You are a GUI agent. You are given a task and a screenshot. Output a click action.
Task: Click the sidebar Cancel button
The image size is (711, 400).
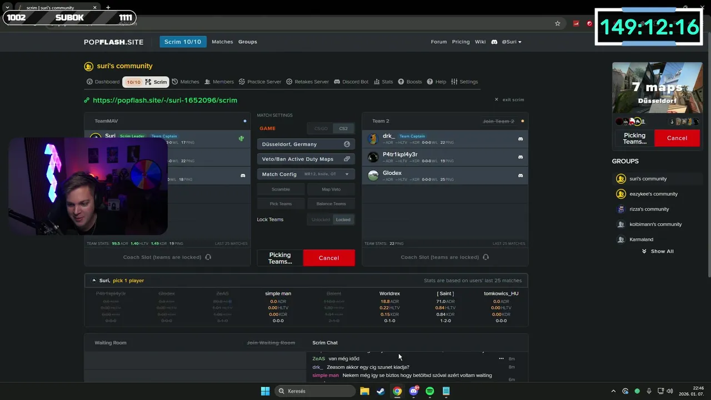[677, 138]
